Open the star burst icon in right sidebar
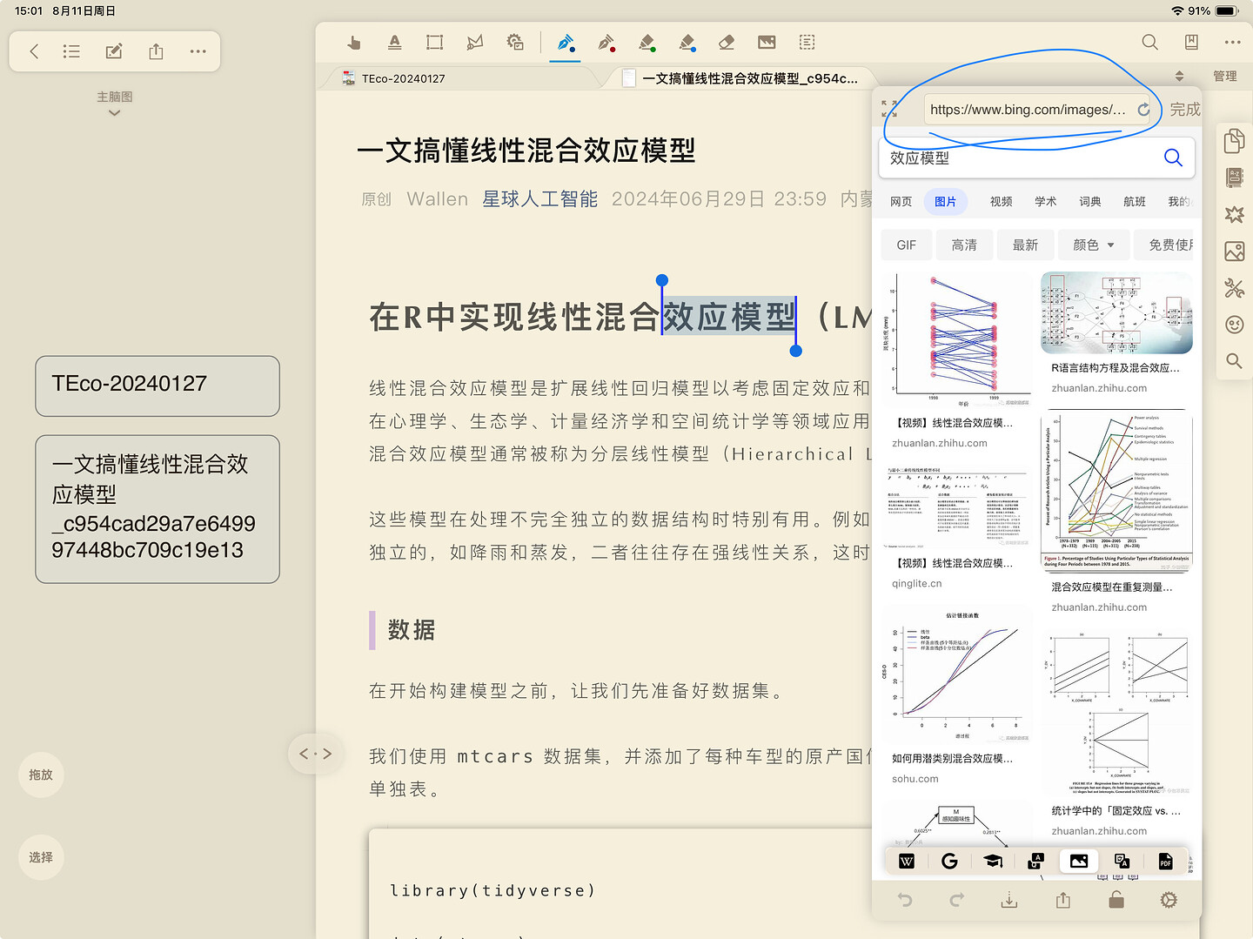The image size is (1253, 939). click(1234, 214)
